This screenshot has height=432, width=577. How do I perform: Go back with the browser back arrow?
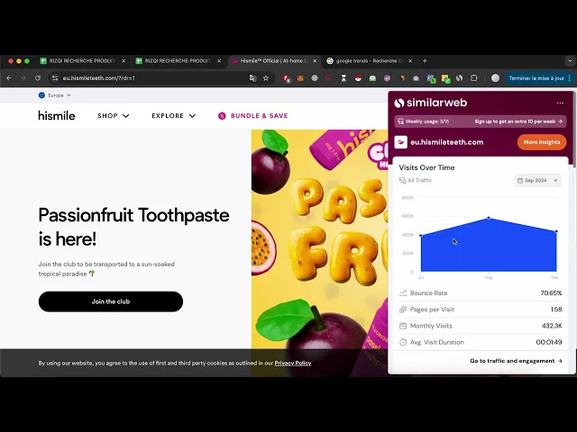click(x=9, y=78)
